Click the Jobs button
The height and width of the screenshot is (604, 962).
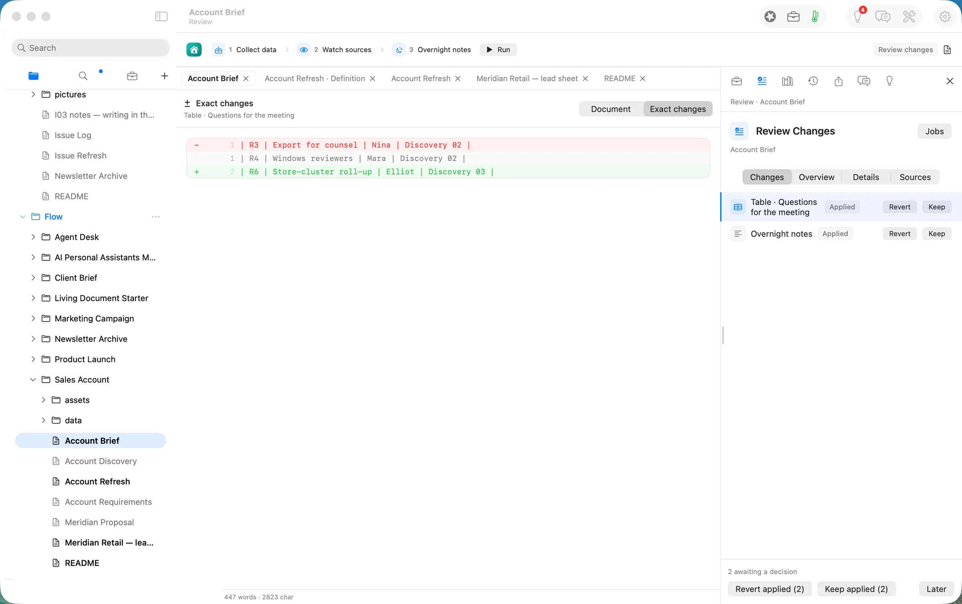(x=934, y=131)
